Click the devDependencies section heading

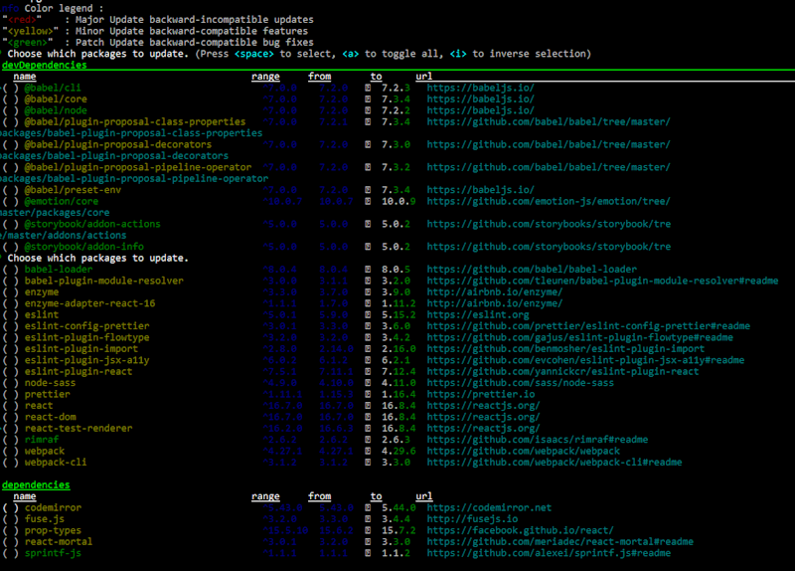44,65
